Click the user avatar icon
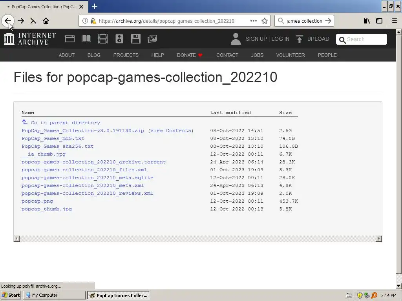This screenshot has width=402, height=301. click(x=236, y=39)
